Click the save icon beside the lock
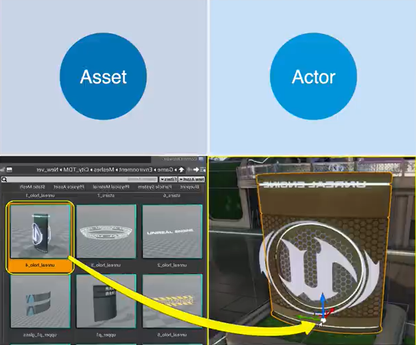 click(9, 170)
